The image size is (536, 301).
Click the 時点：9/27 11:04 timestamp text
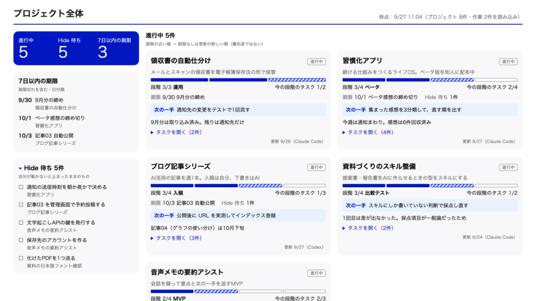[450, 17]
